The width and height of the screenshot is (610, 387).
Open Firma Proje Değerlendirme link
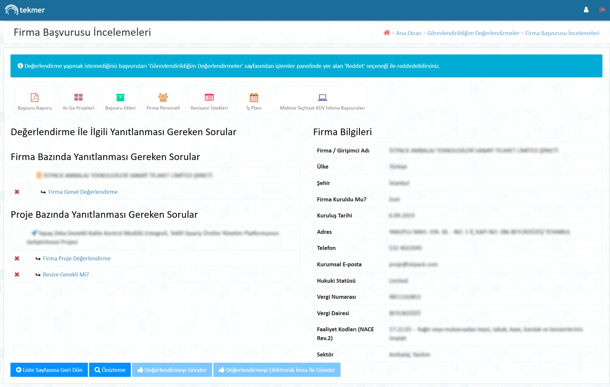(77, 258)
